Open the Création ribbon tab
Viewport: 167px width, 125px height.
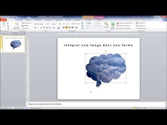click(28, 20)
